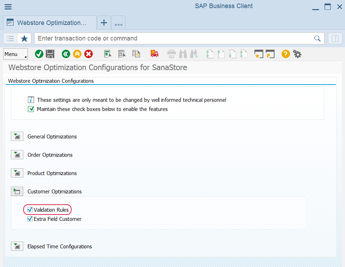This screenshot has width=345, height=267.
Task: Open the favorites star button
Action: coord(24,38)
